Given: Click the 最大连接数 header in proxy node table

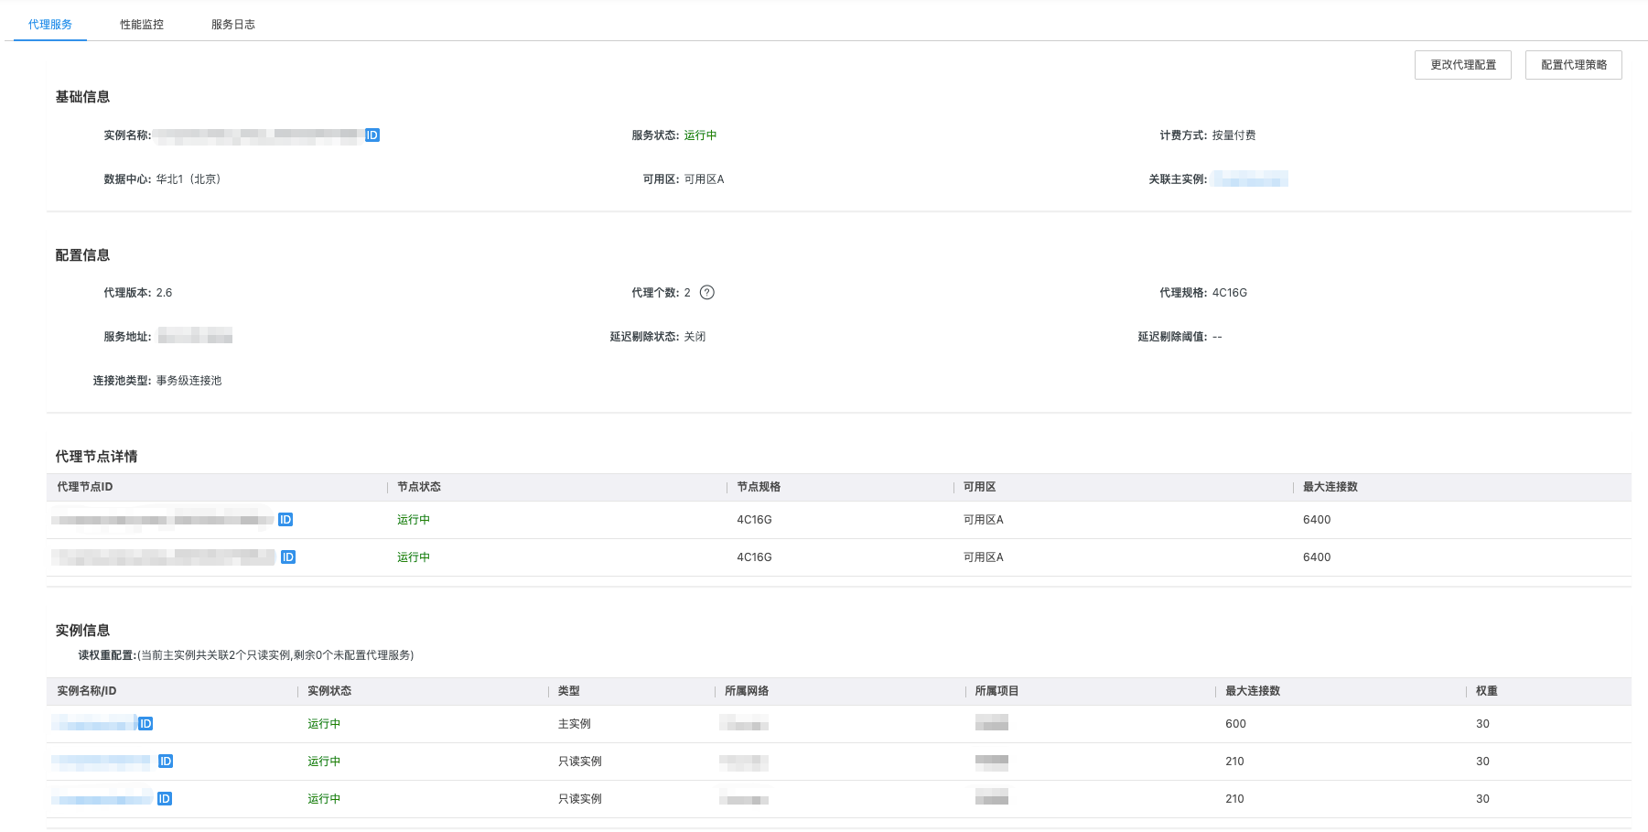Looking at the screenshot, I should (1330, 487).
